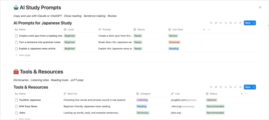Viewport: 269px width, 120px height.
Task: Select Listening tag in Category column
Action: tap(142, 100)
